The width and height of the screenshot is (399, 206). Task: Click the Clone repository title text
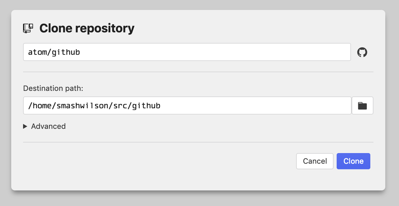(87, 28)
